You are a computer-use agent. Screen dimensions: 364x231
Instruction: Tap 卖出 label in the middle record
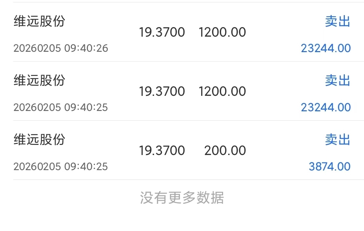pos(338,81)
